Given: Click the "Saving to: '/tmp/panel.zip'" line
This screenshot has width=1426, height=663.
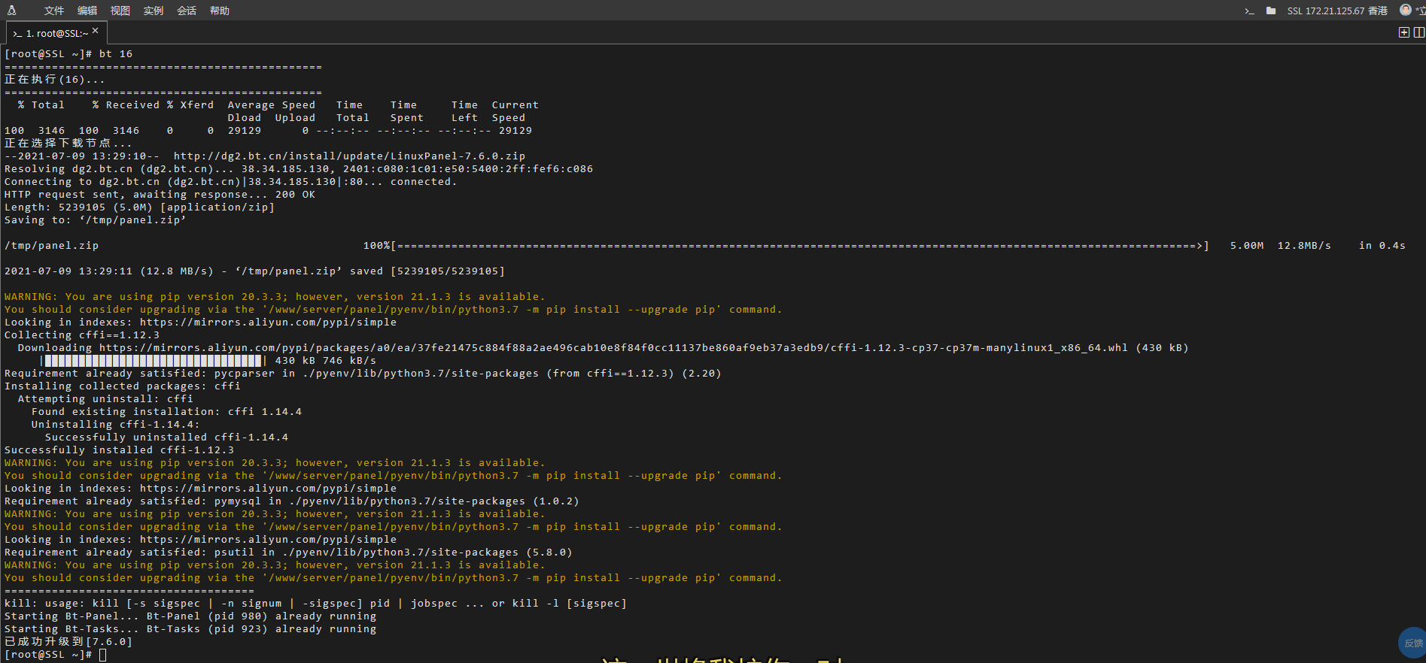Looking at the screenshot, I should coord(96,220).
